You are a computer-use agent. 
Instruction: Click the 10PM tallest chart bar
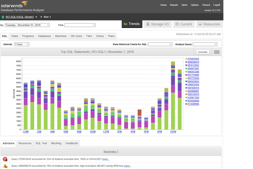pos(173,95)
